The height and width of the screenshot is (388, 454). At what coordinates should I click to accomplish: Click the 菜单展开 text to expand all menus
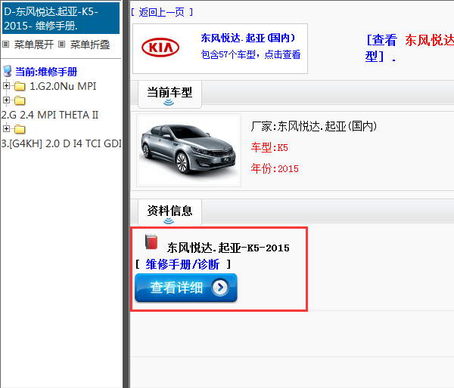[x=34, y=45]
